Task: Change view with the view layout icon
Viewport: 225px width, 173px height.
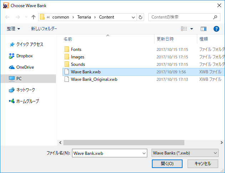Action: pos(184,29)
